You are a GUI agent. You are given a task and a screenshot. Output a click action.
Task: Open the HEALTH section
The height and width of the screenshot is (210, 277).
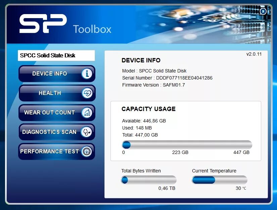point(57,93)
